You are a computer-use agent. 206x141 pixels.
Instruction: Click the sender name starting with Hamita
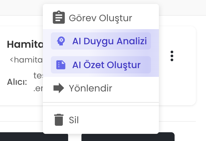(x=25, y=44)
